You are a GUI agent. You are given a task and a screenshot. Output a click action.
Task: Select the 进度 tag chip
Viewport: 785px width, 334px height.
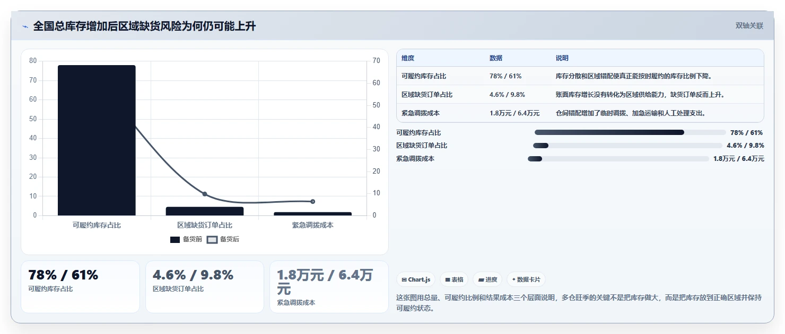(487, 279)
